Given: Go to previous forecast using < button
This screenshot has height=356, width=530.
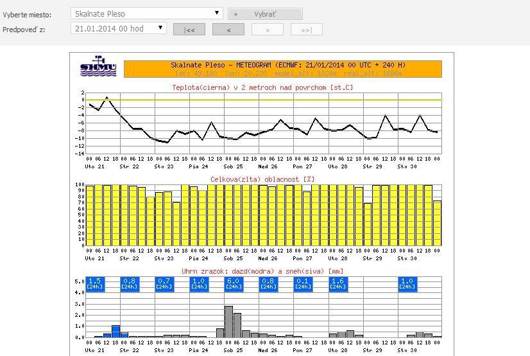Looking at the screenshot, I should 228,30.
